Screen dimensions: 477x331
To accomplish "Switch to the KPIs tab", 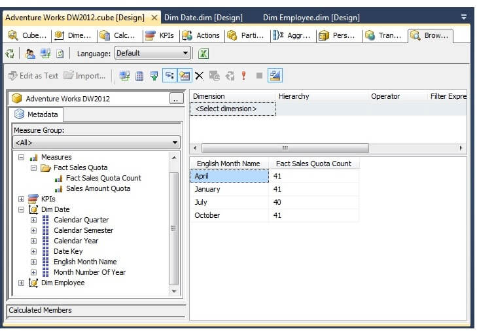I will pyautogui.click(x=160, y=35).
